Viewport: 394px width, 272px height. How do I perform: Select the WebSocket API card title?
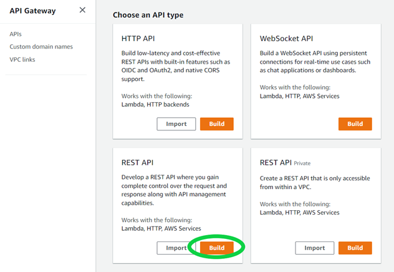click(x=286, y=39)
